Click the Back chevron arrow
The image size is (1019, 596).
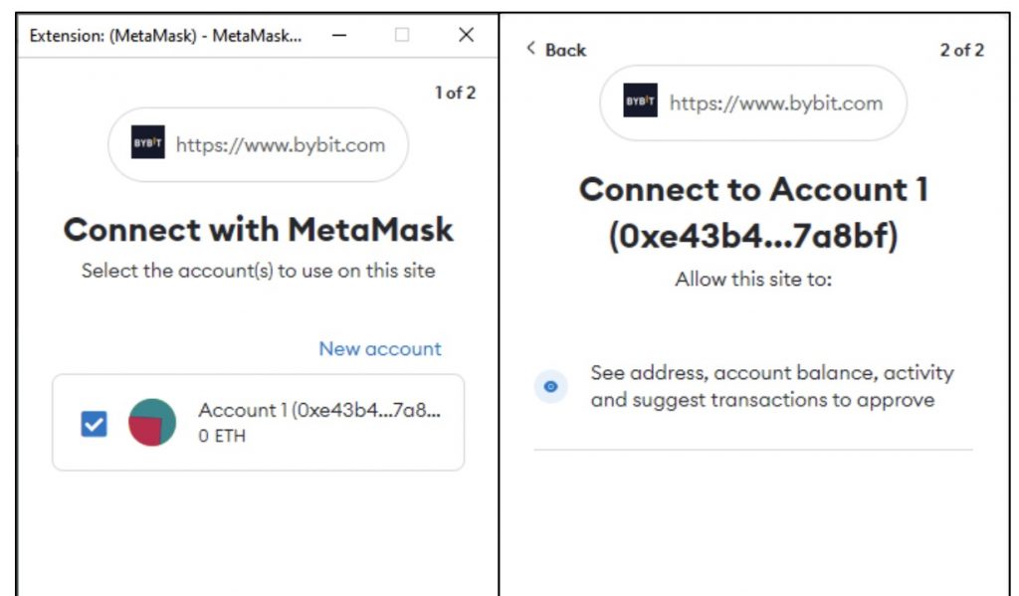click(531, 48)
